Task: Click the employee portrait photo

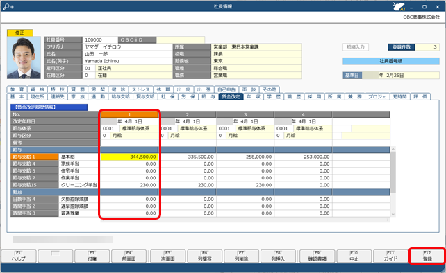Action: point(24,58)
